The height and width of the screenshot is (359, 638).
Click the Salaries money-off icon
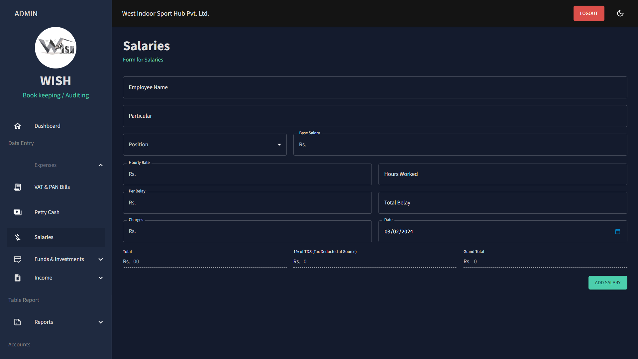tap(18, 237)
